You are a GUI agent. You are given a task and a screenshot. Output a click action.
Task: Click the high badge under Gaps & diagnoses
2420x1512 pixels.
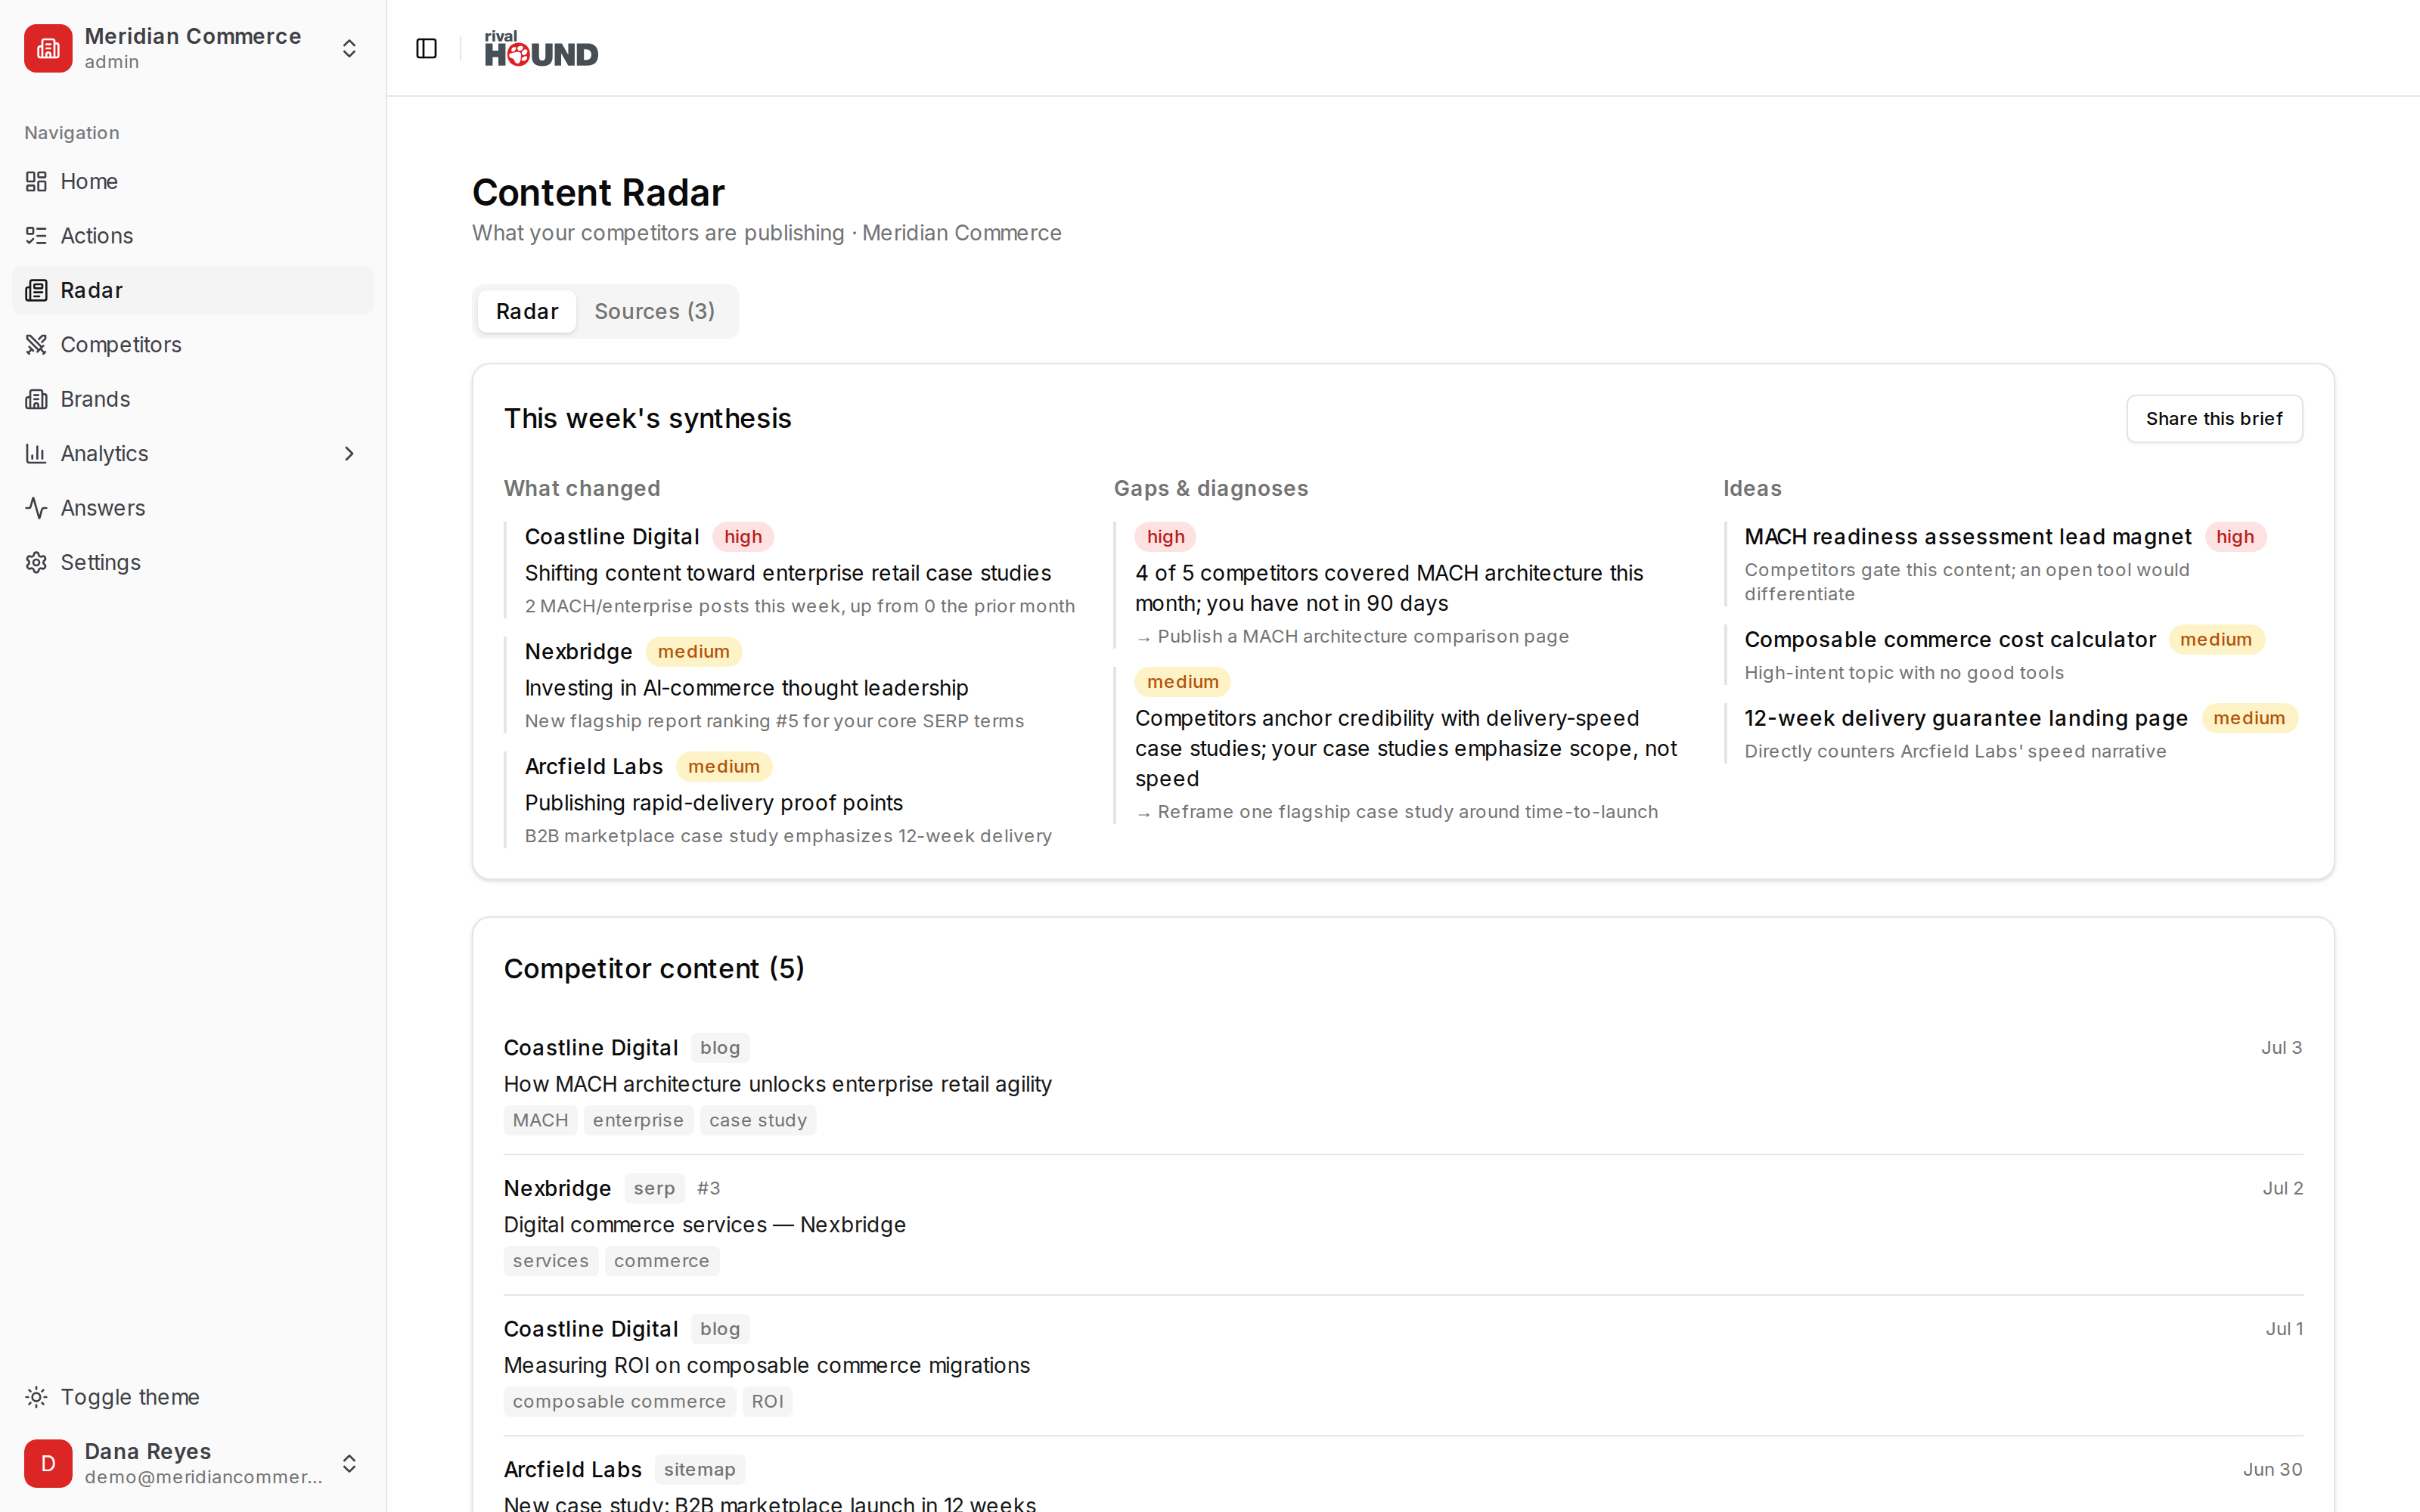(1165, 536)
